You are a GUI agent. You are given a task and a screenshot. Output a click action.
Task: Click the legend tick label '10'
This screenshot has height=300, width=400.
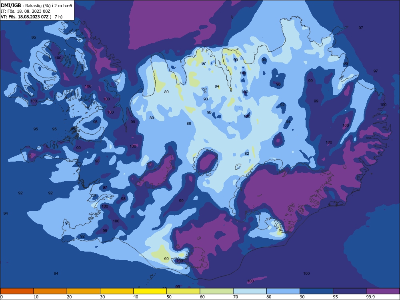point(36,297)
